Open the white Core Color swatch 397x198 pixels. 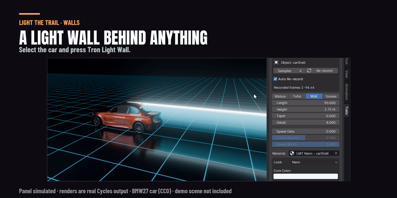(306, 176)
